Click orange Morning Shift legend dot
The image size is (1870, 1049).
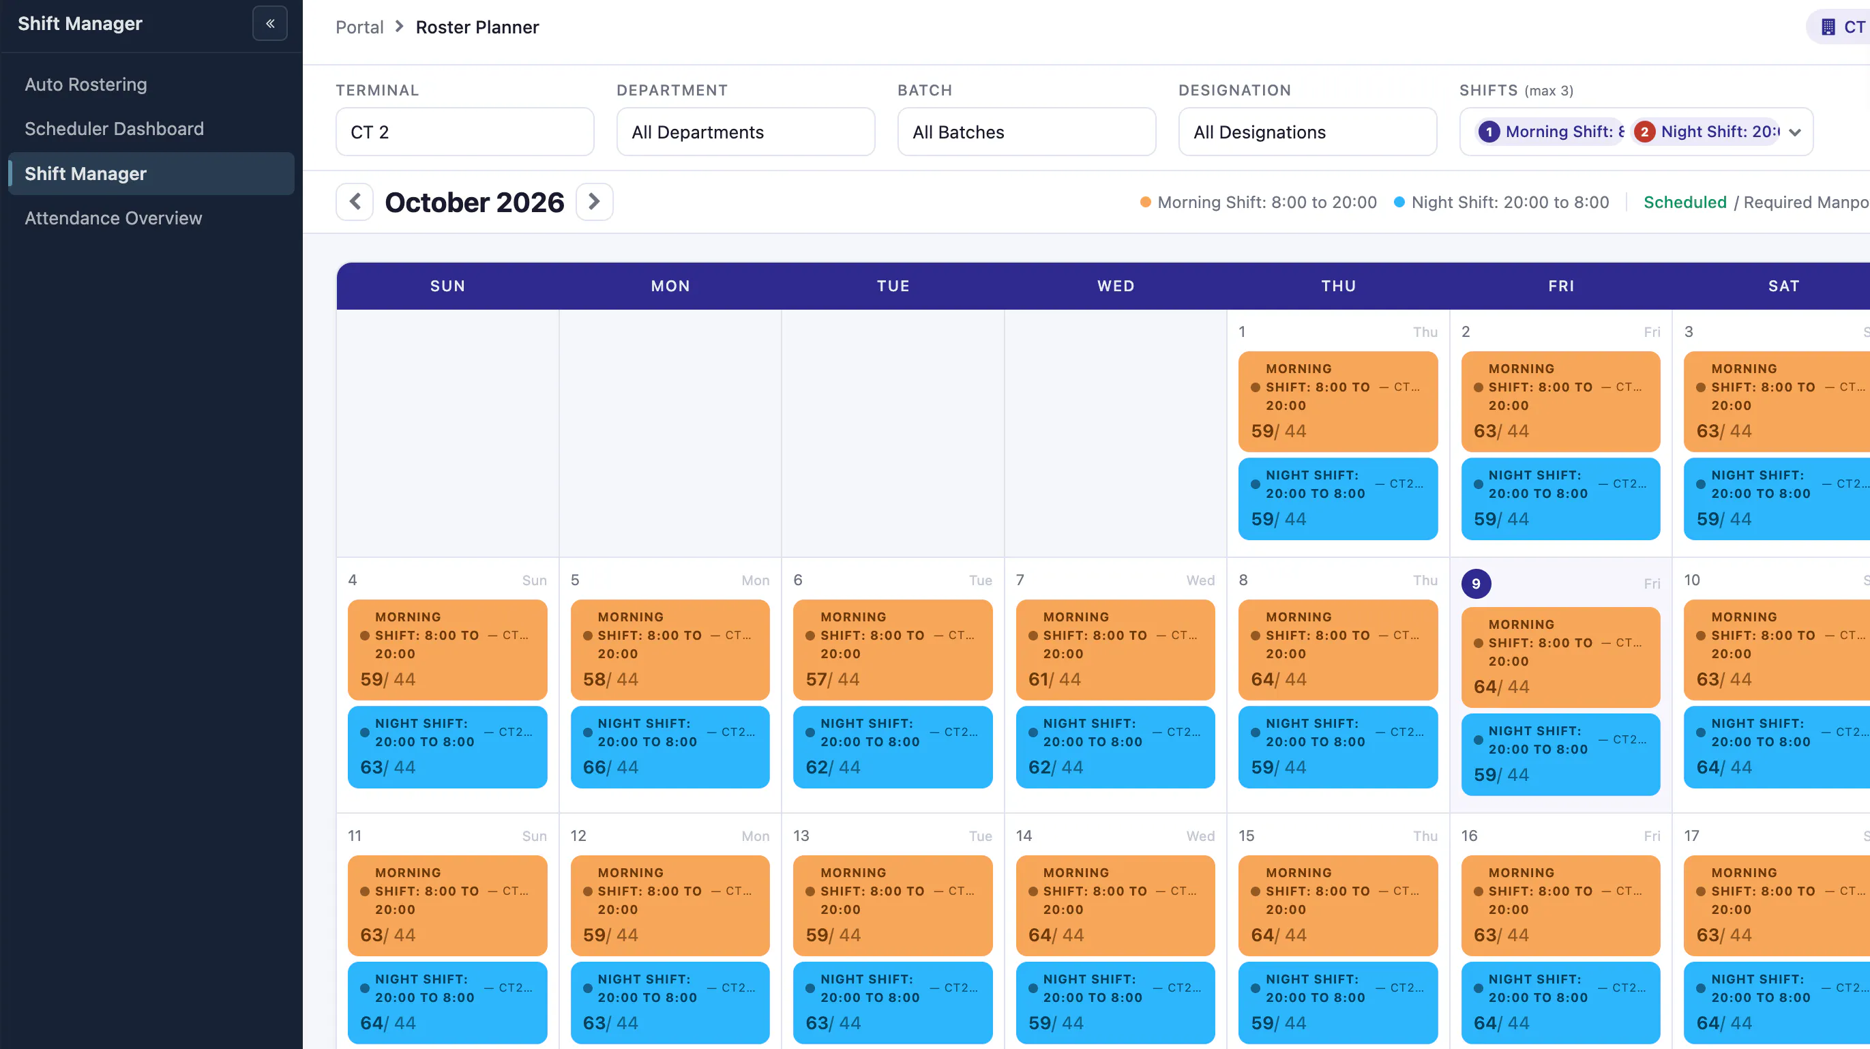(1145, 203)
